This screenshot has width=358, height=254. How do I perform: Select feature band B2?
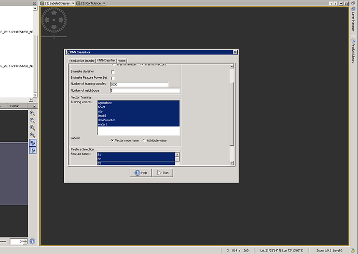(x=136, y=159)
